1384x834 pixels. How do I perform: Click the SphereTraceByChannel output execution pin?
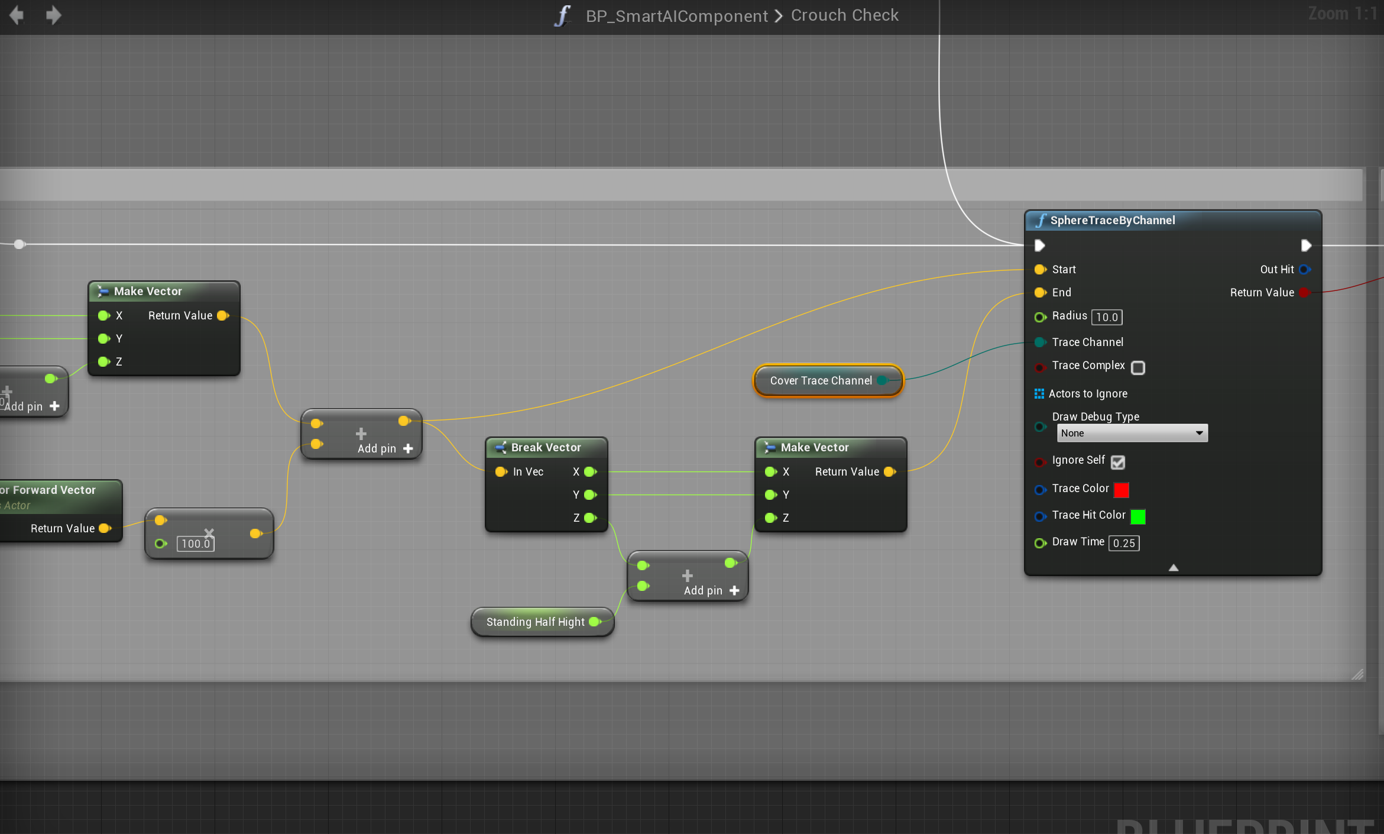1306,245
